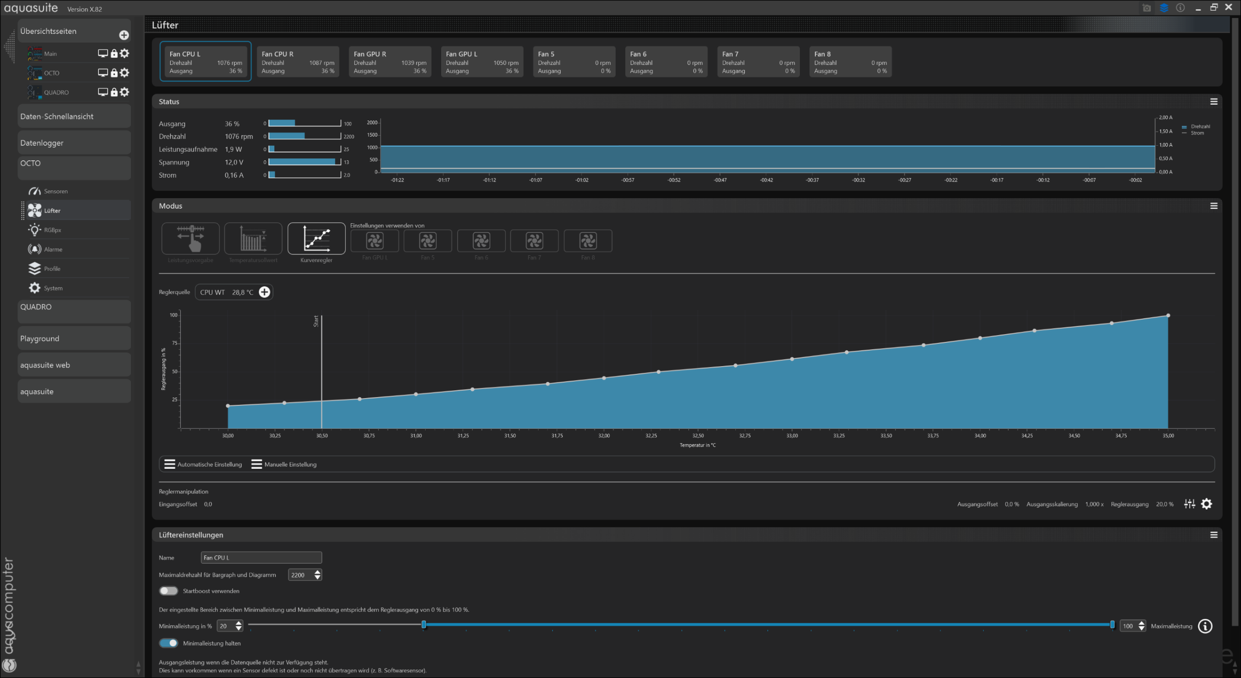Select the Fan GPU R tile
1241x678 pixels.
click(390, 62)
